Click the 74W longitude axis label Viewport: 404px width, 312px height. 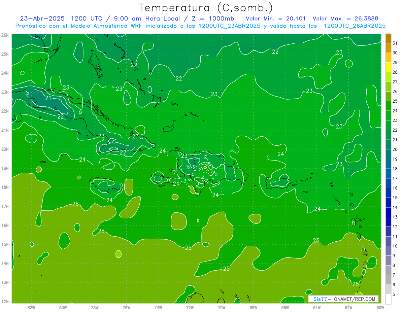158,307
